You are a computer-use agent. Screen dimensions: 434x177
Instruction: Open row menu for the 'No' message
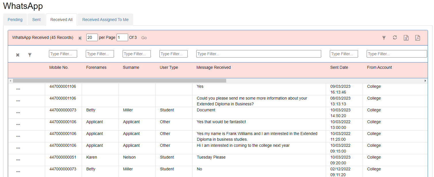(18, 172)
